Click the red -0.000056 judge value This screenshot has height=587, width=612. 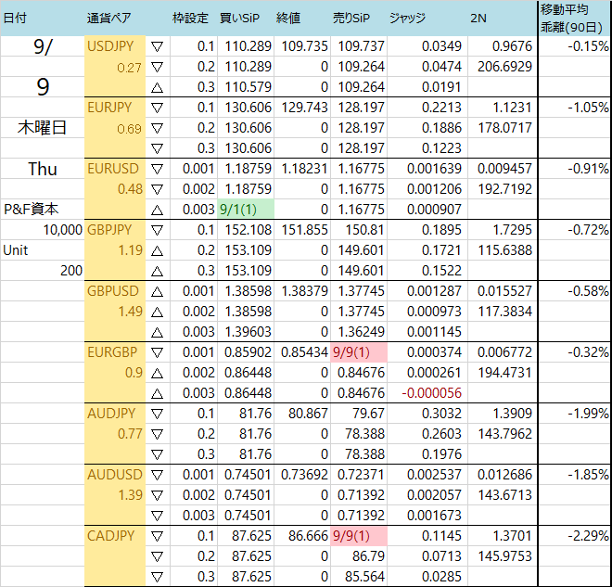tap(432, 393)
